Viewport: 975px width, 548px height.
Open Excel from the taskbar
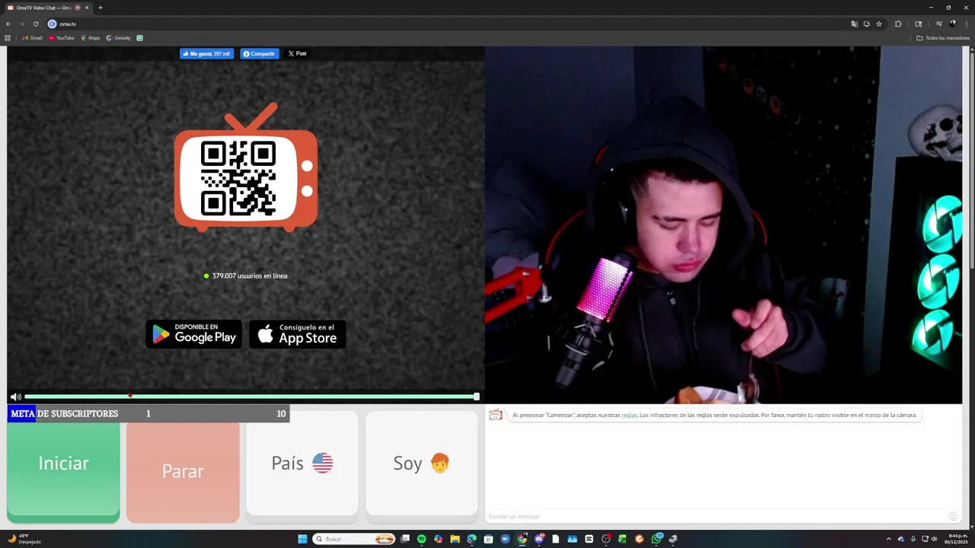point(622,539)
